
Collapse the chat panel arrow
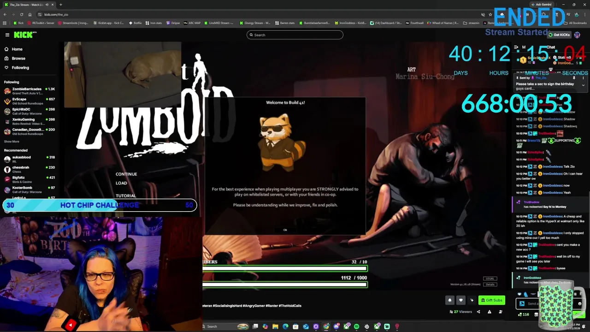(516, 47)
